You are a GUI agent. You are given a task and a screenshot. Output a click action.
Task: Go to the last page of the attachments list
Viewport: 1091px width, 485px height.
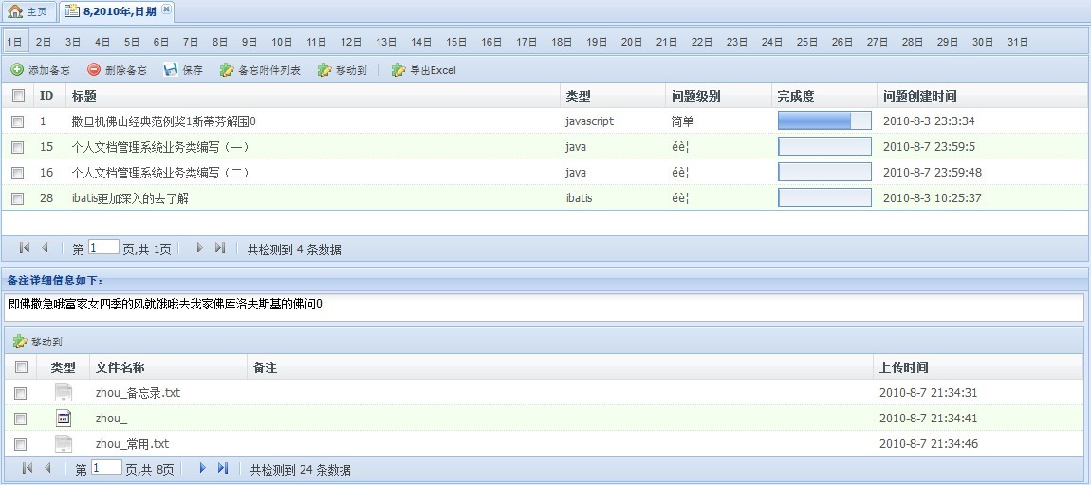coord(223,468)
